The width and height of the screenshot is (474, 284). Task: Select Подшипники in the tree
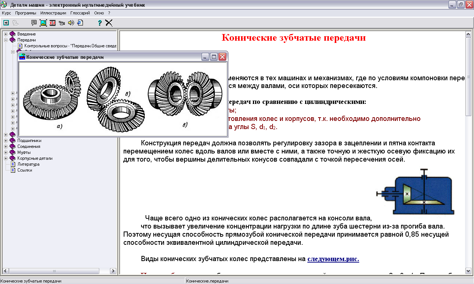(x=29, y=141)
